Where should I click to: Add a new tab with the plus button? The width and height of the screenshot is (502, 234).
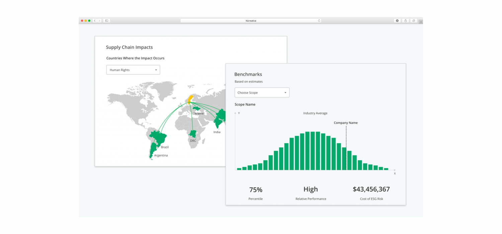coord(421,22)
